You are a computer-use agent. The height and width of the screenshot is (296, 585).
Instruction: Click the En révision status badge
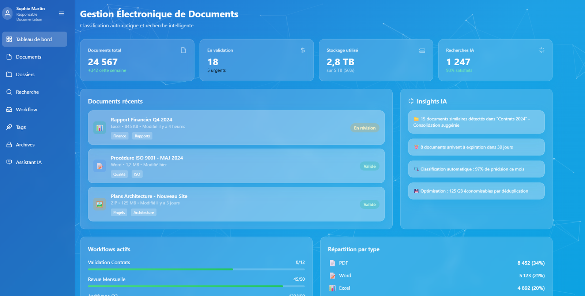coord(365,128)
